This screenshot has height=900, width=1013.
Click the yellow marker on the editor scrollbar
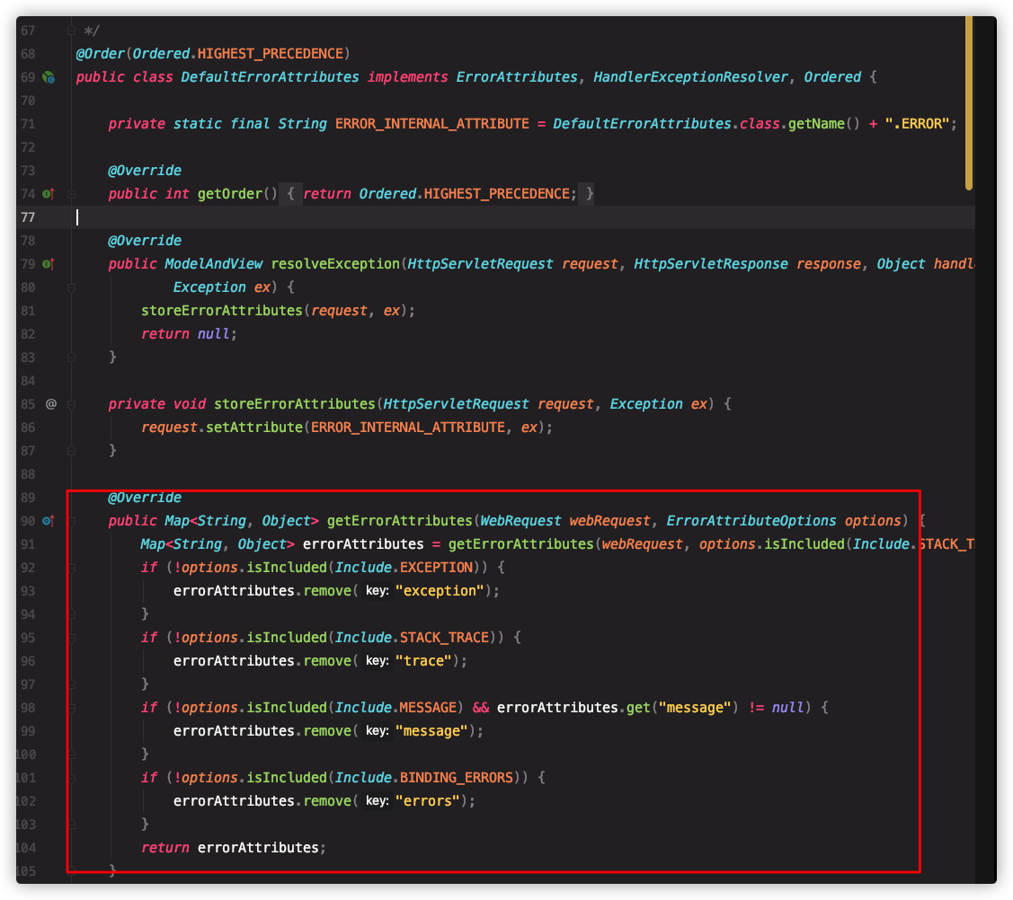(x=968, y=103)
